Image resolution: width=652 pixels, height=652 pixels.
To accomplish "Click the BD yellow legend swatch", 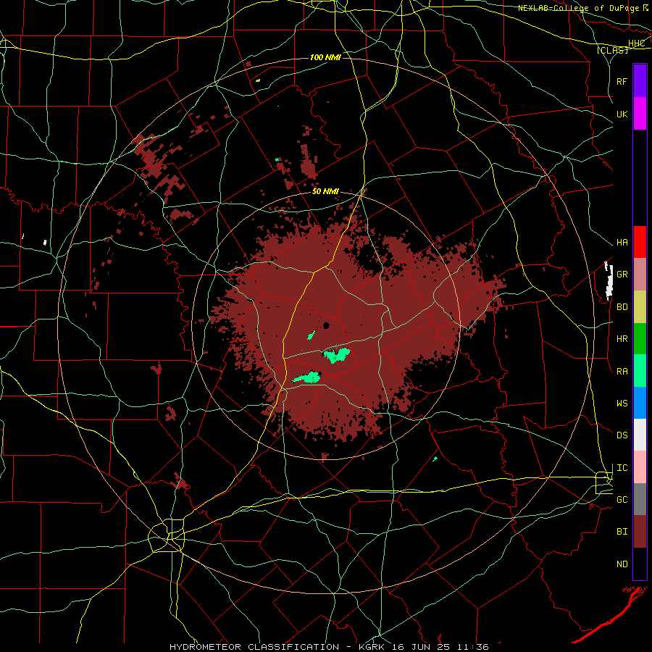I will click(x=640, y=307).
